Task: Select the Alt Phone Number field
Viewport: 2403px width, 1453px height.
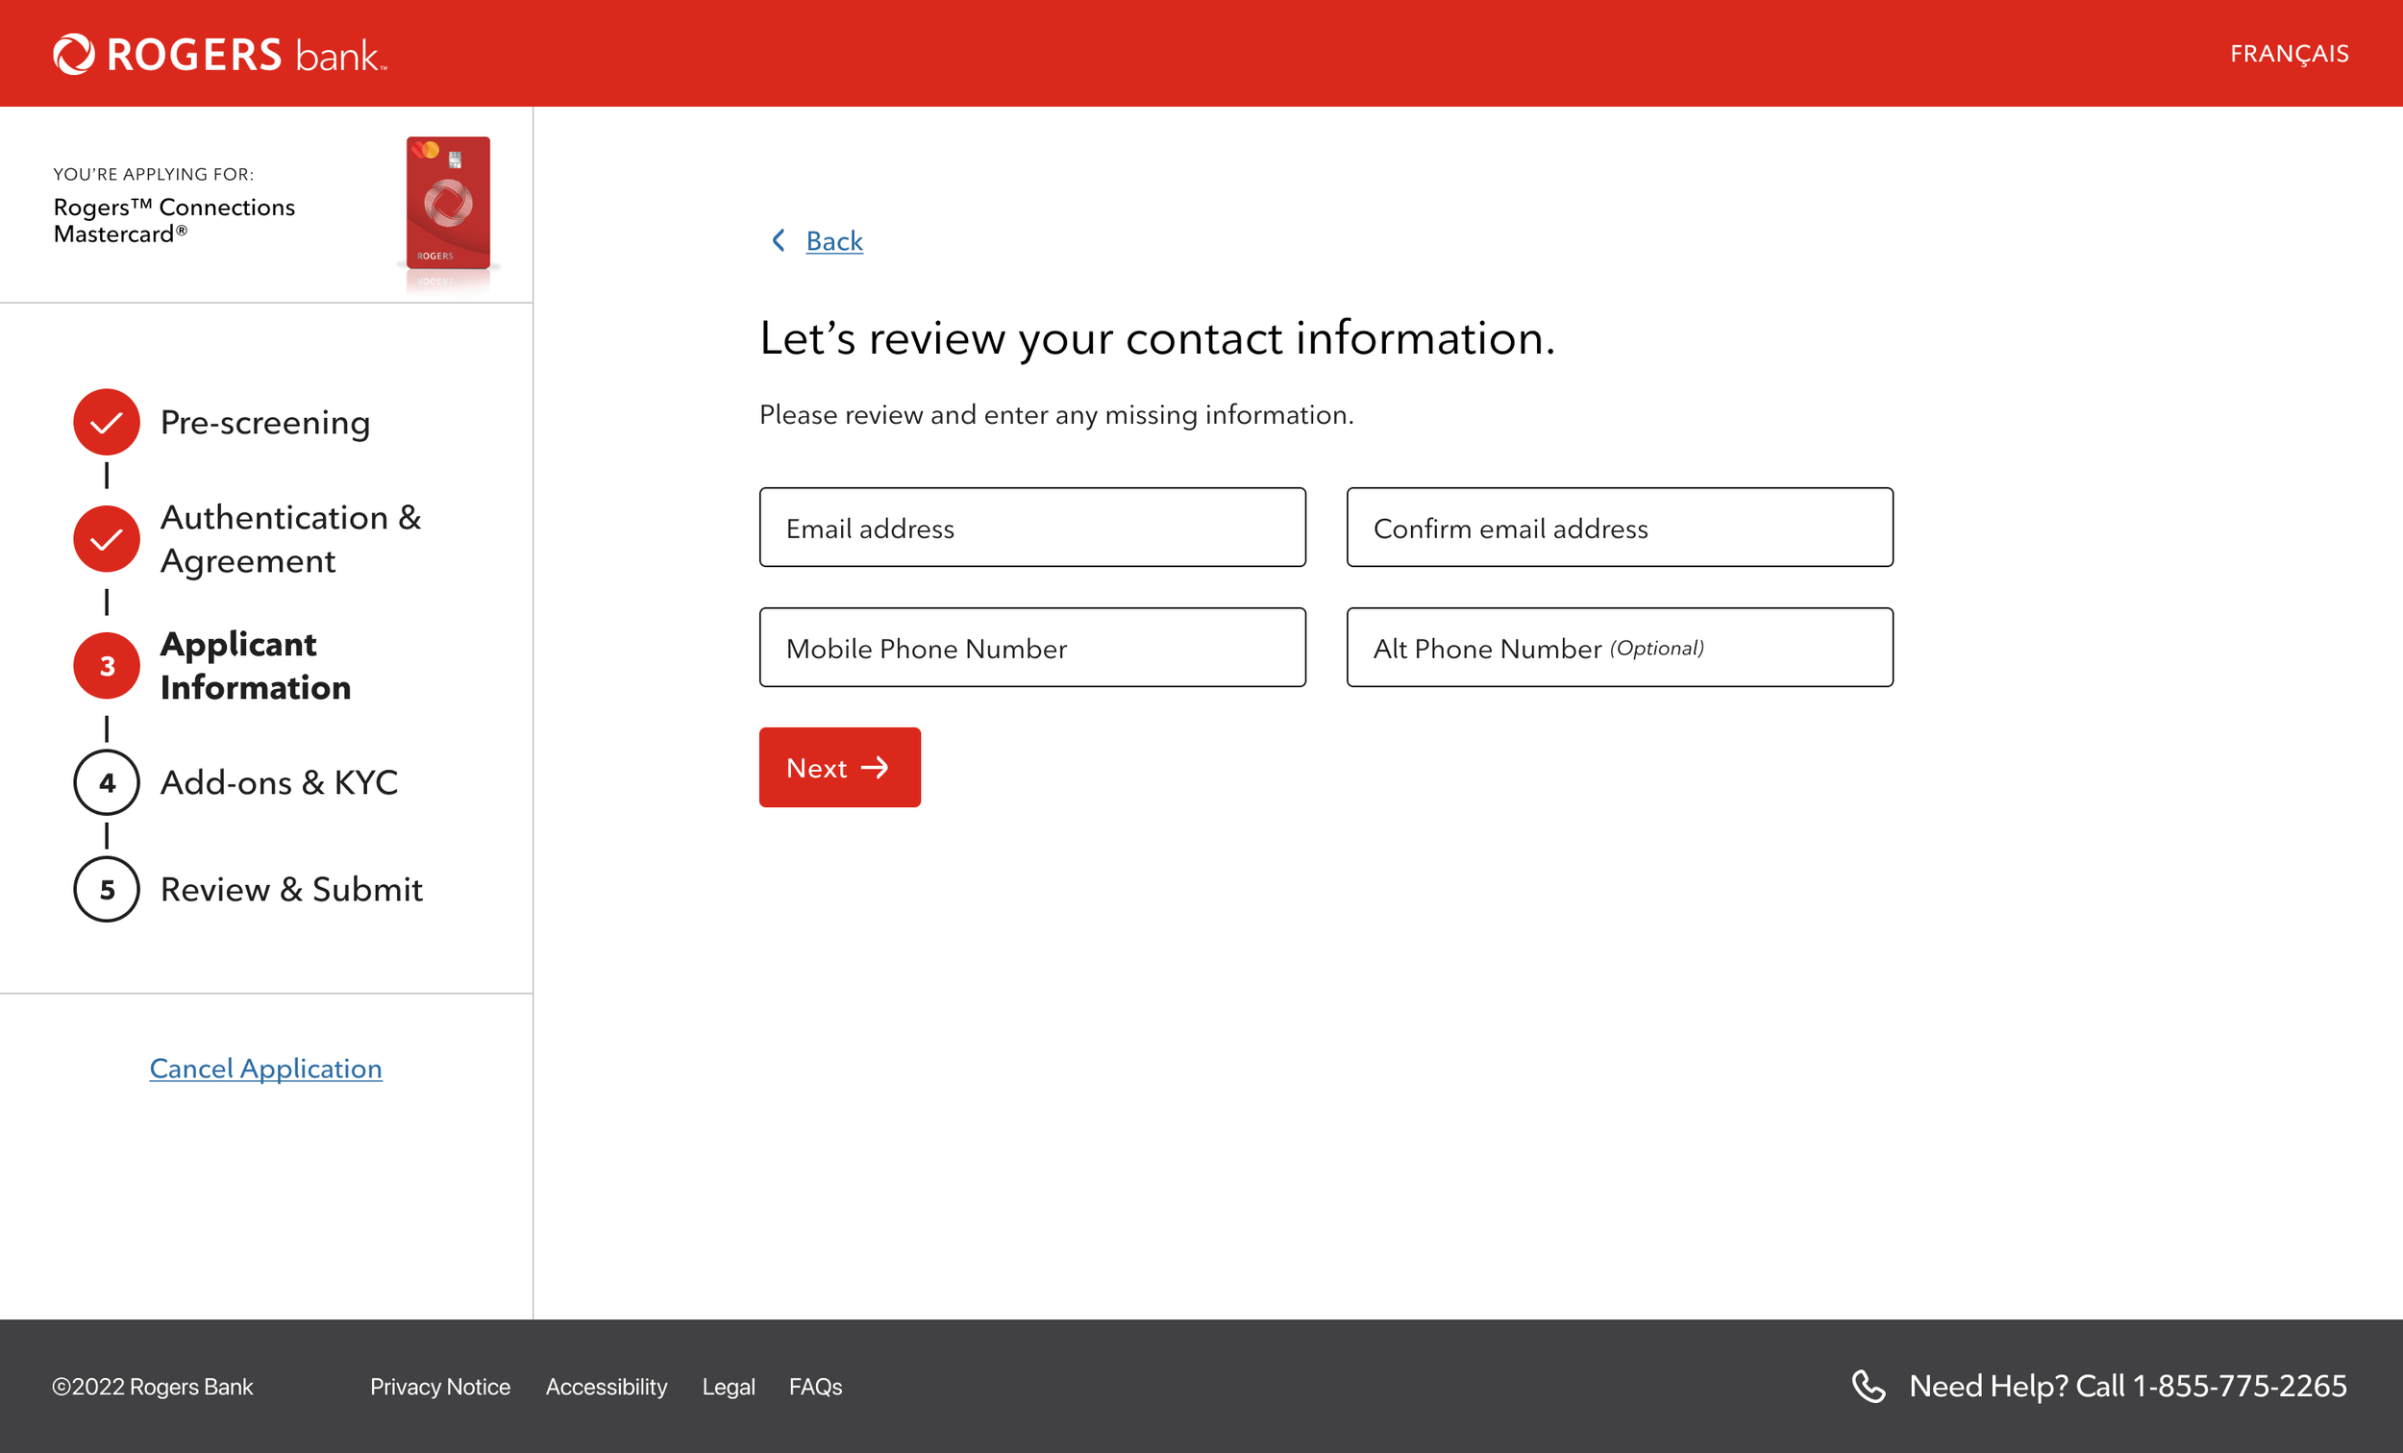Action: (x=1620, y=648)
